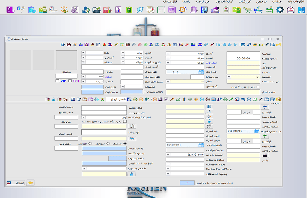Go to the next record arrow
Screen dimensions: 307x198
point(230,45)
